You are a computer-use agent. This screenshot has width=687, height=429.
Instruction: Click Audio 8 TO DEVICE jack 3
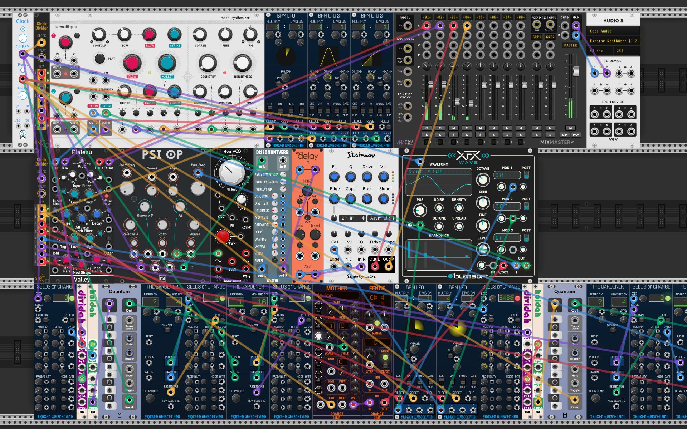(x=619, y=73)
